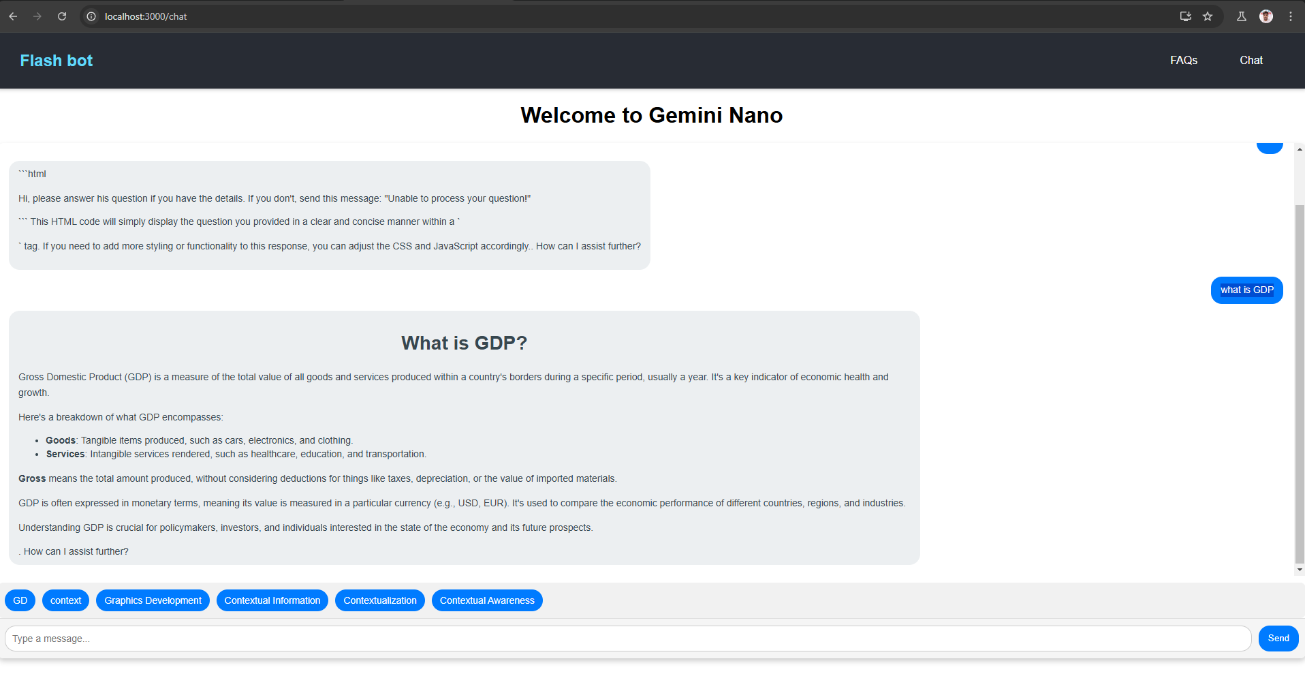Click the 'tag. If you need to add more styling' line
1305x676 pixels.
(330, 246)
